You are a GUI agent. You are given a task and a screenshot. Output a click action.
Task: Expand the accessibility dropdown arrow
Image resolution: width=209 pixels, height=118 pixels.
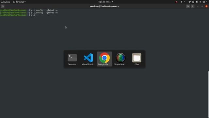[184, 2]
